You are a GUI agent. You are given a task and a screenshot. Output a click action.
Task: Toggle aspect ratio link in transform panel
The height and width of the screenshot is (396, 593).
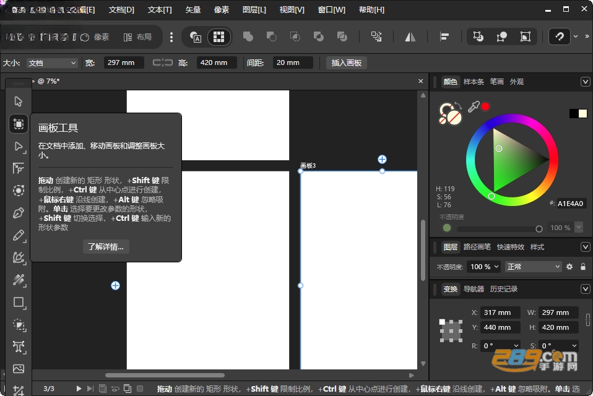coord(587,320)
